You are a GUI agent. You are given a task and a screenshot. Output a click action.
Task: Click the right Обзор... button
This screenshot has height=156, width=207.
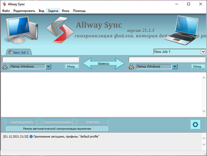pos(198,67)
